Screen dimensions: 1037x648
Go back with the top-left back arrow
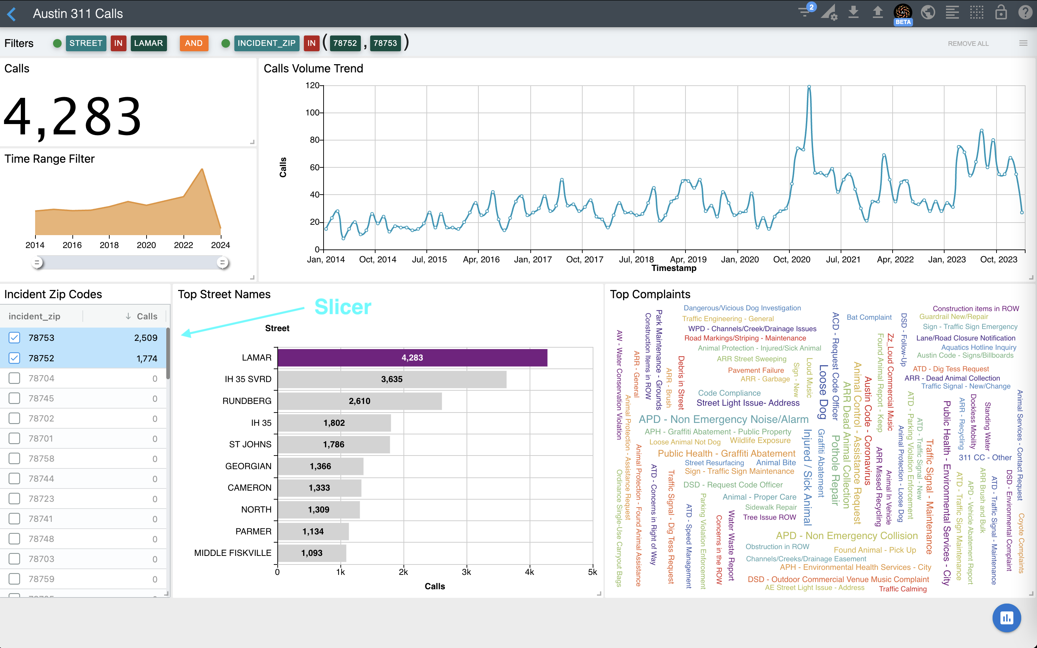point(11,14)
